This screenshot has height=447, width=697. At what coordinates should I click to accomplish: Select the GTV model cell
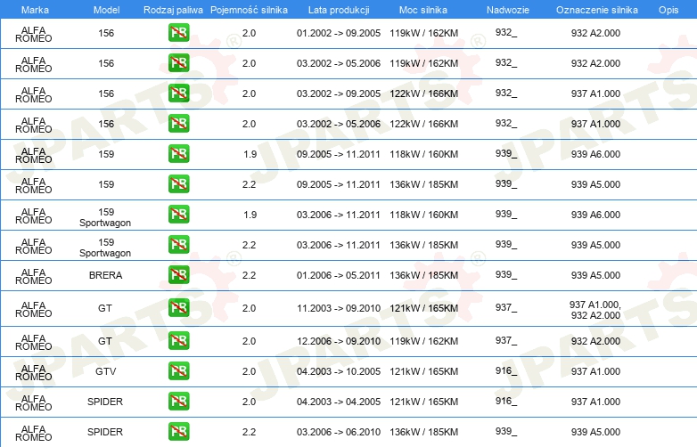tap(105, 371)
